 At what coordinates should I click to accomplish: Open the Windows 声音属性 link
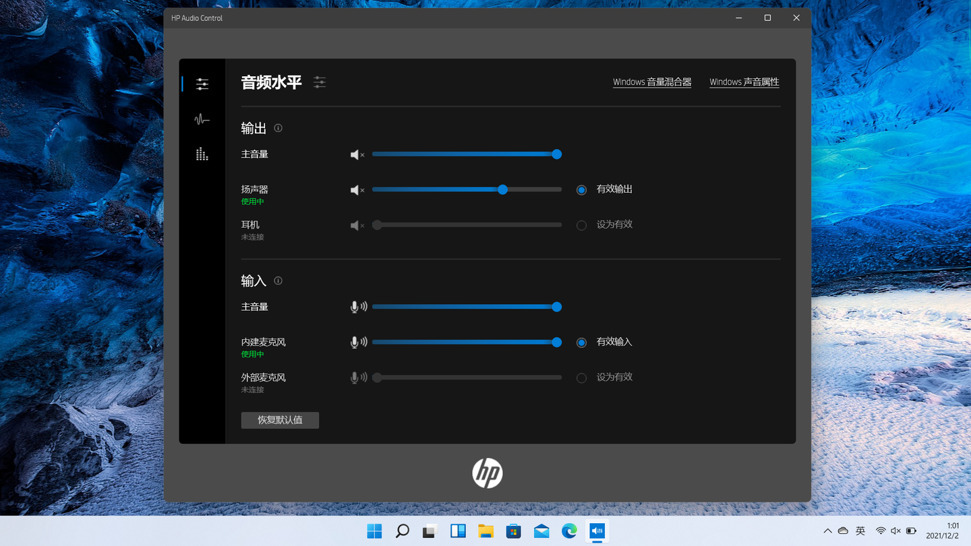point(744,82)
